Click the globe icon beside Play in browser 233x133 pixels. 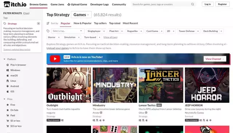[x=8, y=65]
